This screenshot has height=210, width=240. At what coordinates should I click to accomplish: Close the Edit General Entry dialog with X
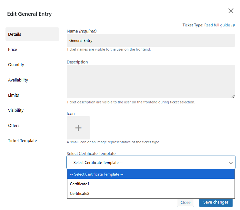pyautogui.click(x=231, y=11)
